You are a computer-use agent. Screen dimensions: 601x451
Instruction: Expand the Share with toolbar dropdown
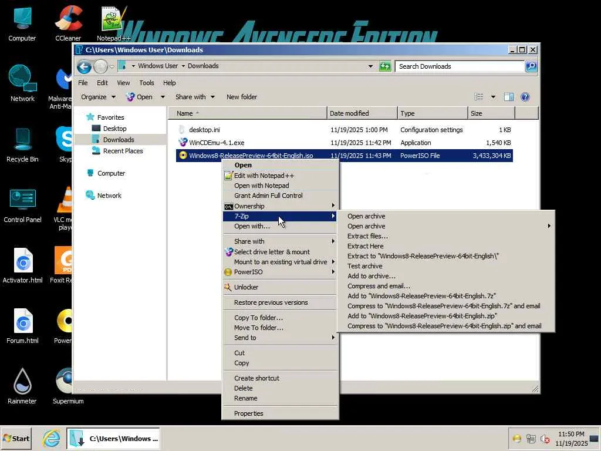click(195, 97)
